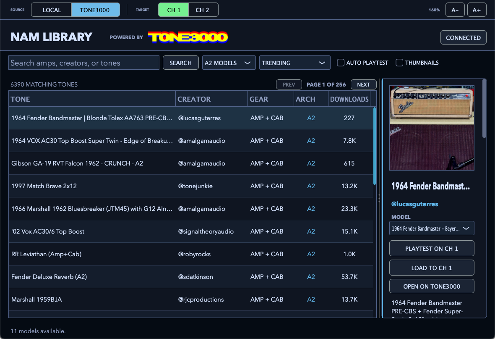Click the 23.3K downloads value
The width and height of the screenshot is (495, 339).
(349, 209)
